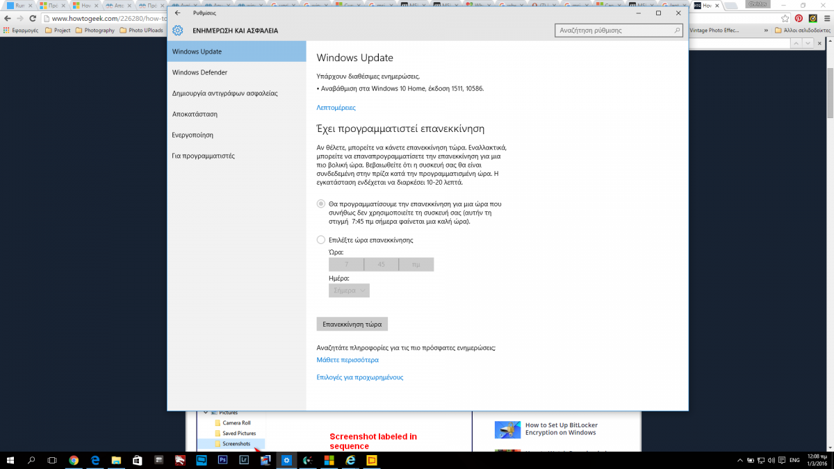The image size is (834, 469).
Task: Open the Project bookmark folder
Action: tap(58, 31)
